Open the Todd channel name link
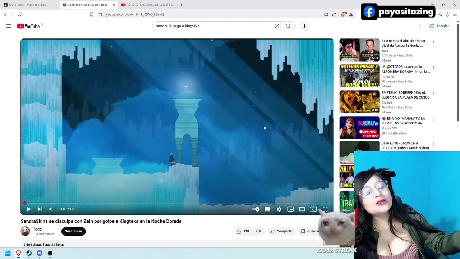This screenshot has height=259, width=460. click(37, 229)
